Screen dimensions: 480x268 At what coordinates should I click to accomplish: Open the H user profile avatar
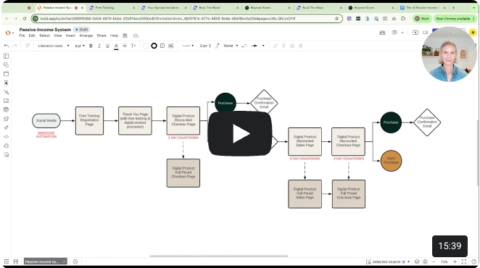point(473,33)
